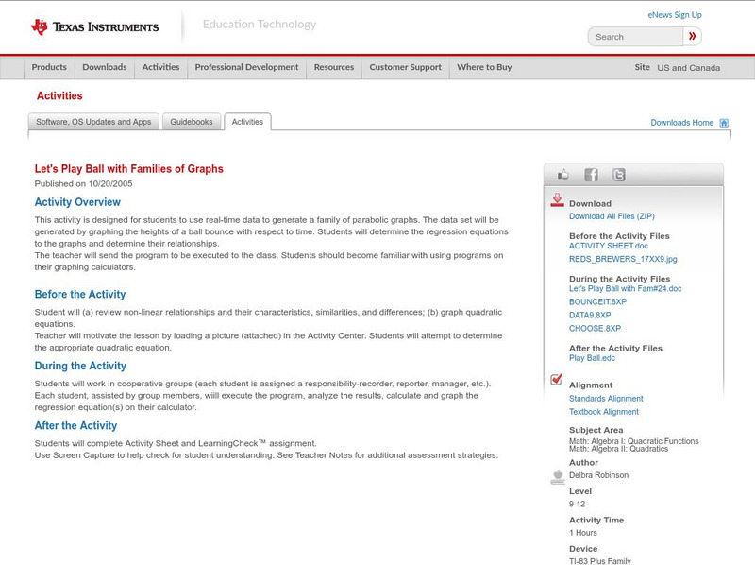The height and width of the screenshot is (565, 755).
Task: Download DATA9.8XP program file
Action: 590,316
